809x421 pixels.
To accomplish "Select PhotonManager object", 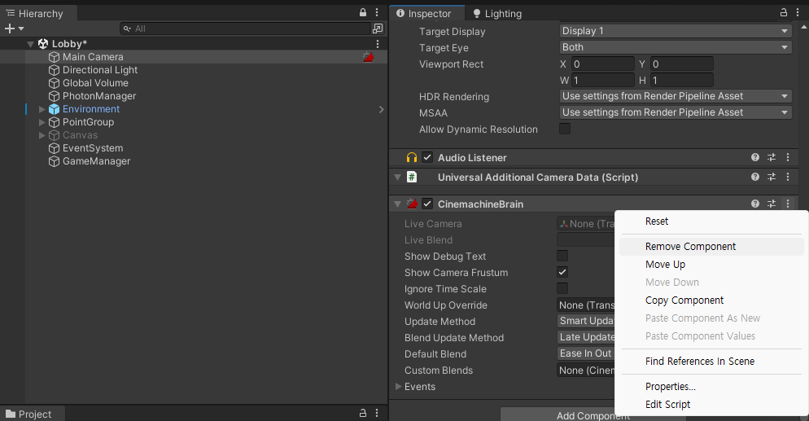I will point(99,96).
